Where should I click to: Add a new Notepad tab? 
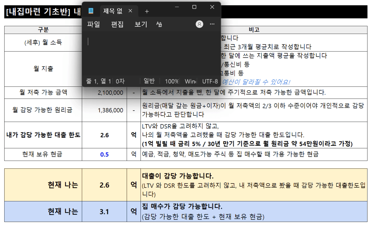click(x=147, y=11)
